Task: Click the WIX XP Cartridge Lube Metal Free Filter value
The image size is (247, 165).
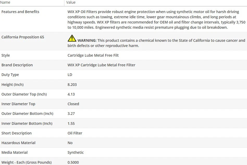Action: [101, 65]
